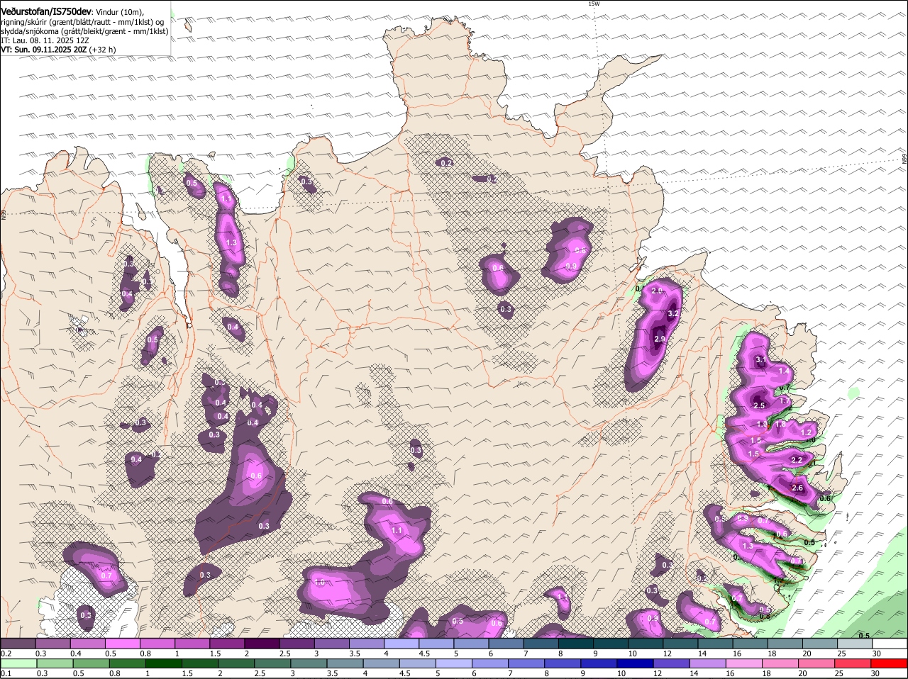Pick the pink 20 rain-scale swatch

[816, 664]
